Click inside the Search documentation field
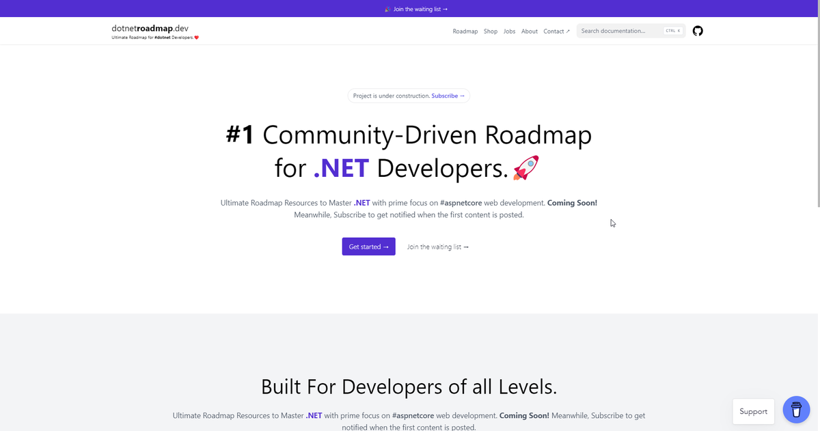Image resolution: width=820 pixels, height=431 pixels. [x=615, y=30]
